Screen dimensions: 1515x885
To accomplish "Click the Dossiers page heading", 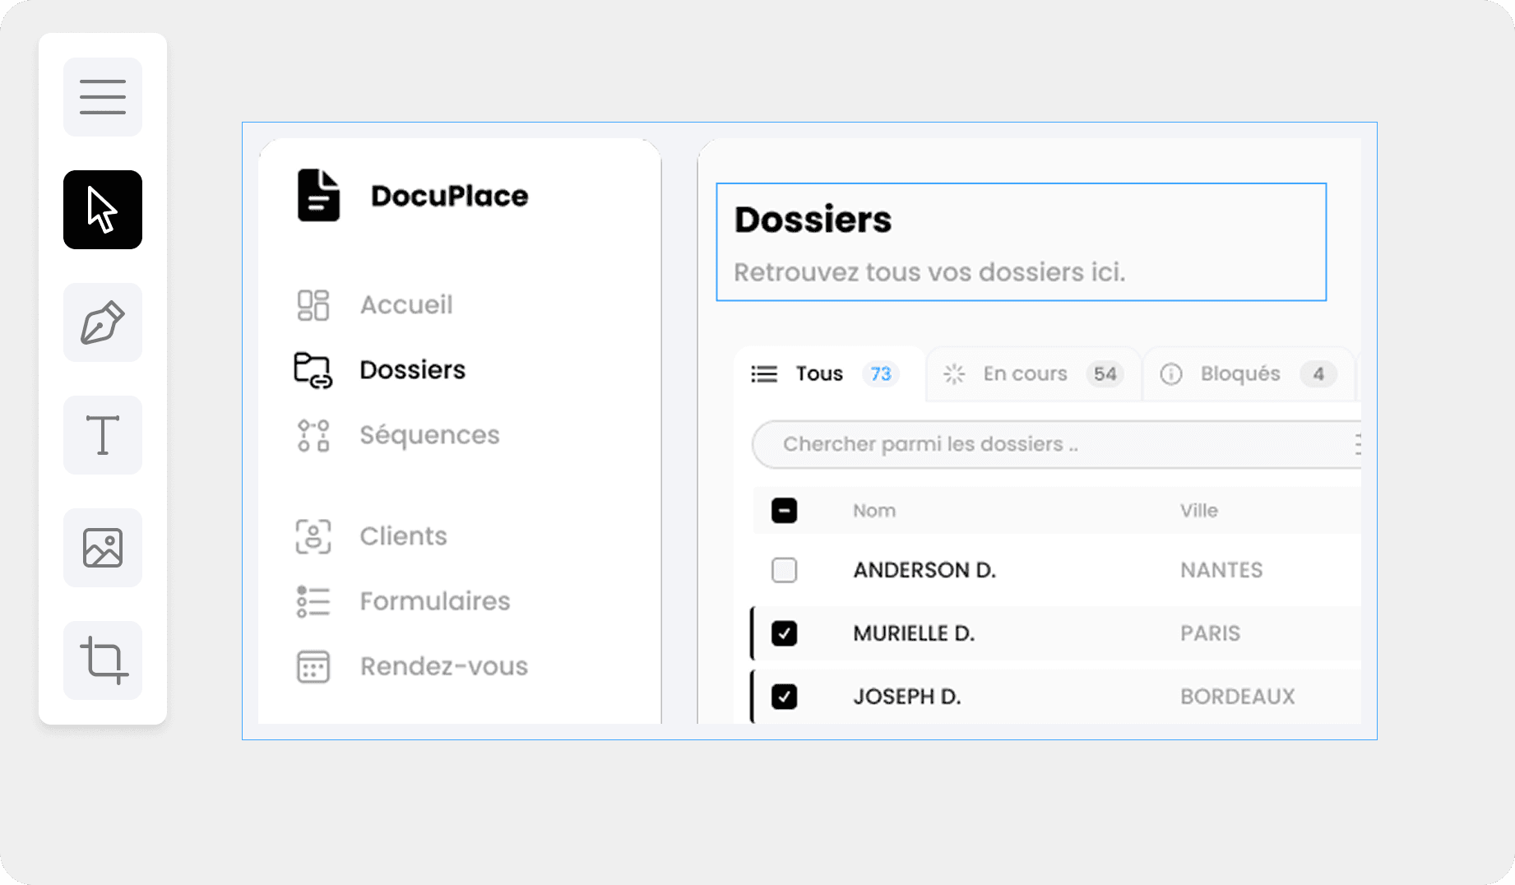I will tap(813, 220).
